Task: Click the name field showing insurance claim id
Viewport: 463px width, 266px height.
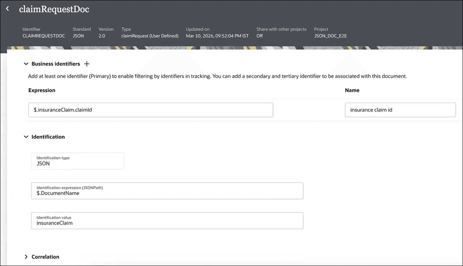Action: 400,110
